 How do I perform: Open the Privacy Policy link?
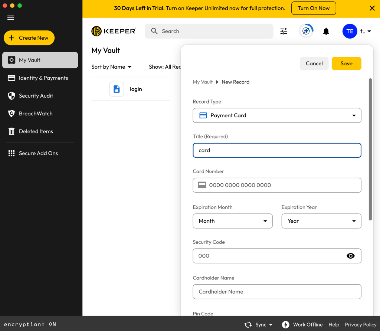(361, 324)
